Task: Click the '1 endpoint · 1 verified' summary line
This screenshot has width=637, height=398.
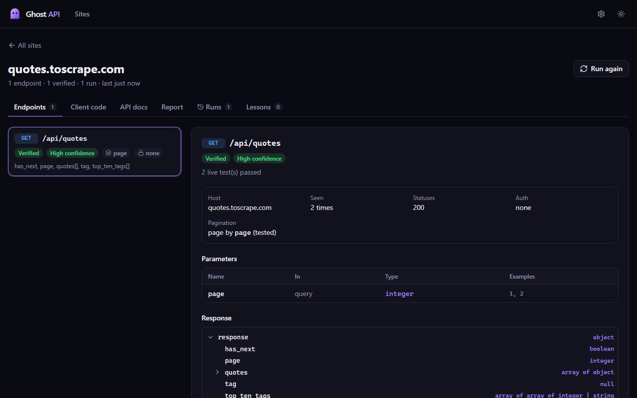Action: tap(74, 83)
